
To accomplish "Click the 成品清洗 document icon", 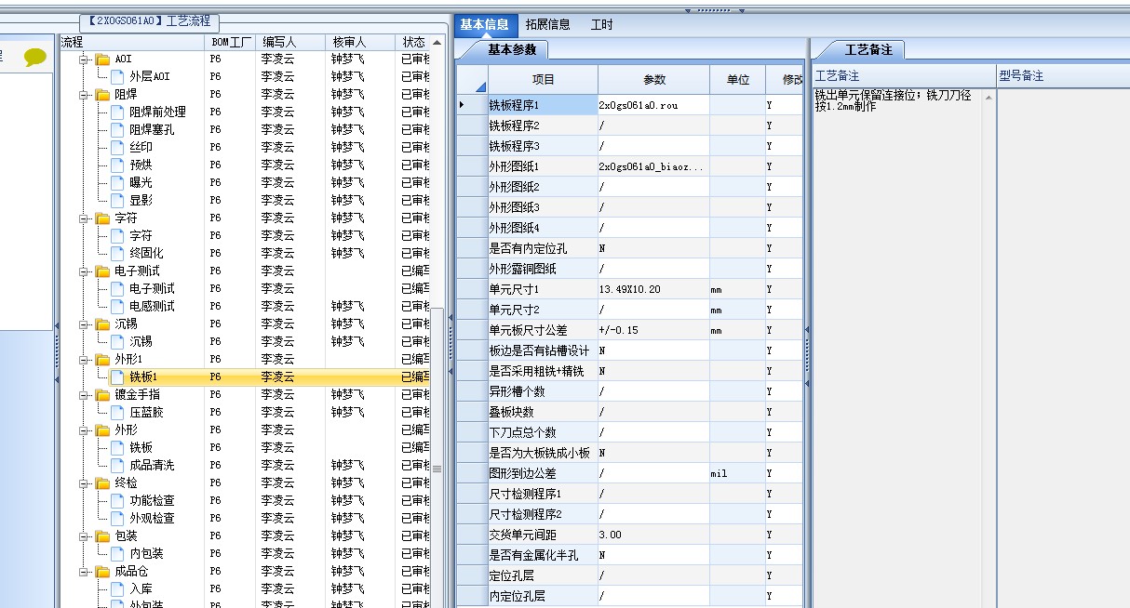I will point(117,465).
